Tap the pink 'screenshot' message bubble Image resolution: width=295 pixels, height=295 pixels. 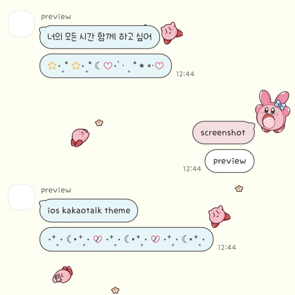[223, 133]
